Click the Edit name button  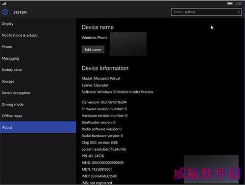[93, 49]
